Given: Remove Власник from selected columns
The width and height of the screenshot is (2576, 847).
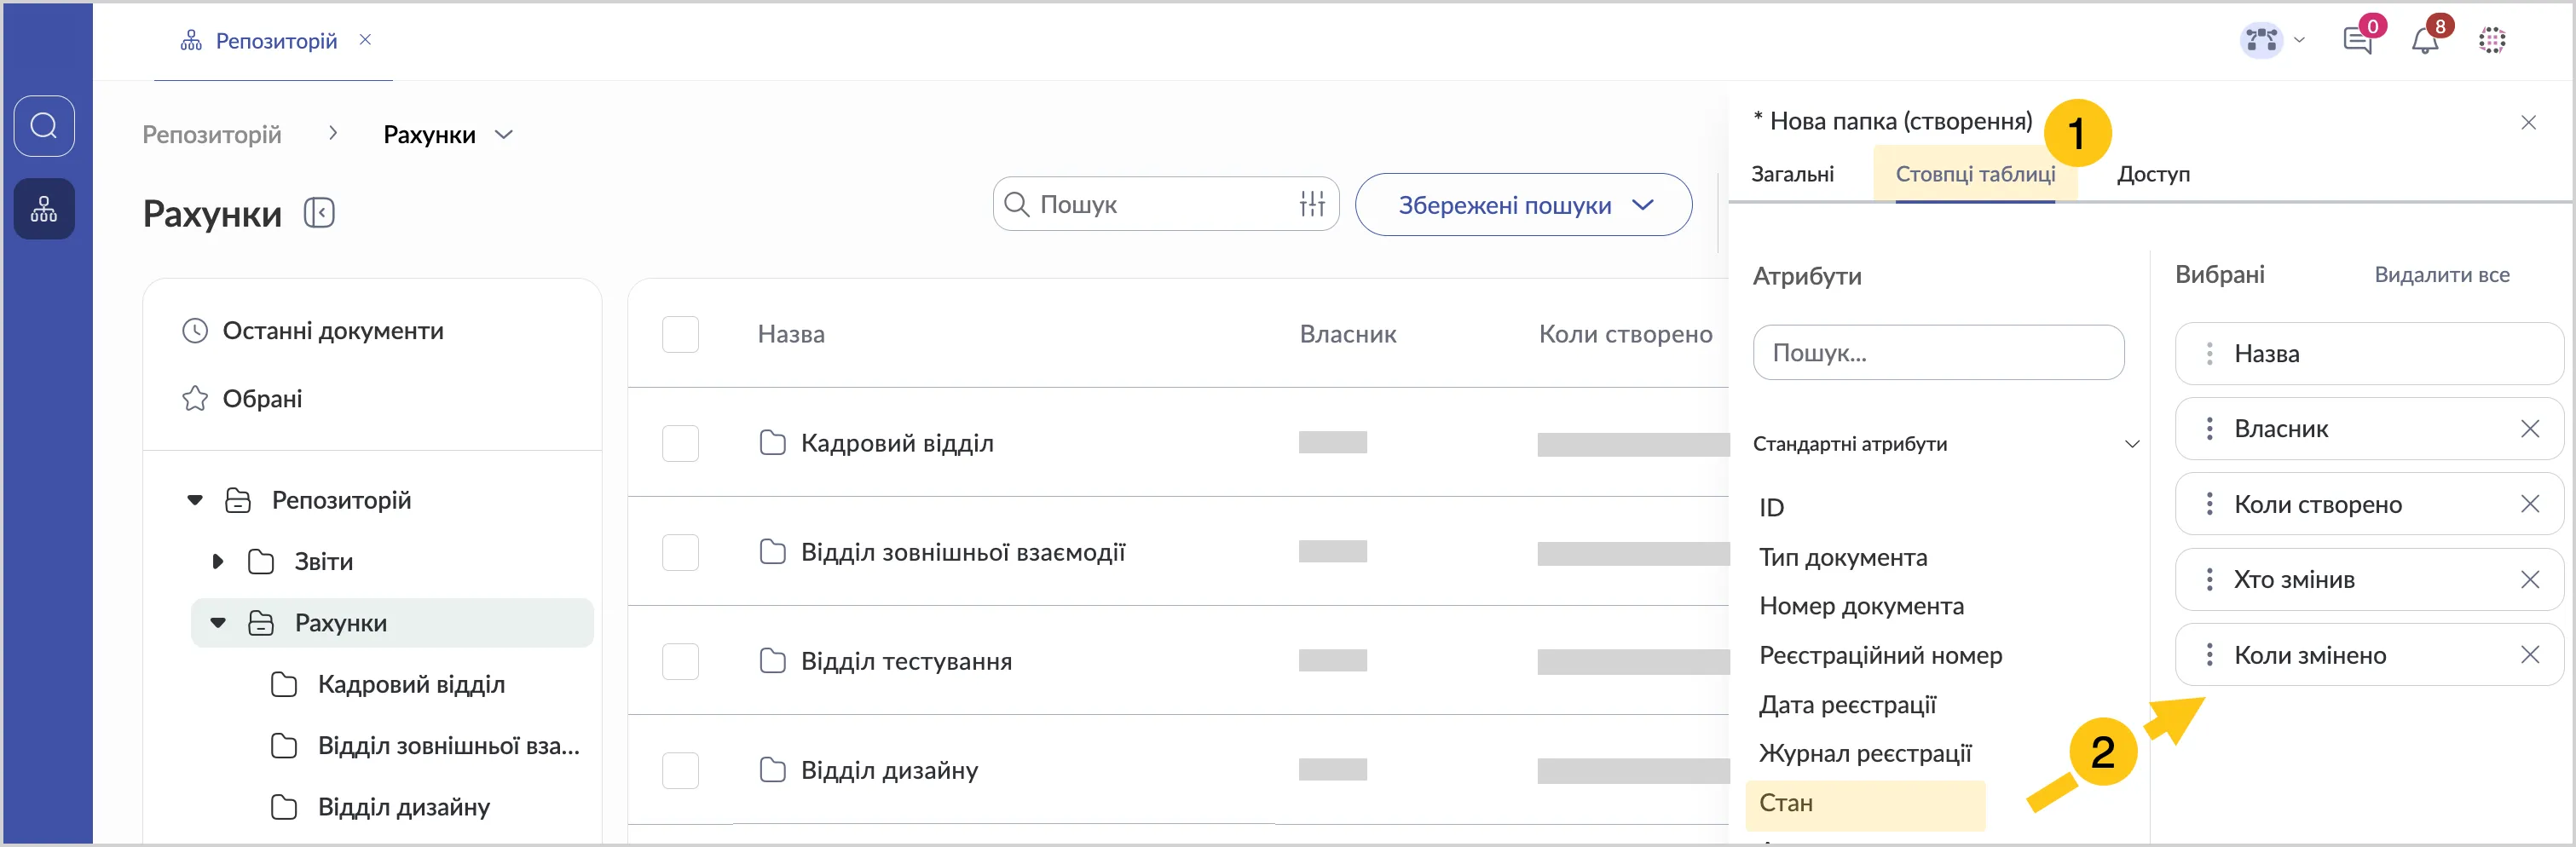Looking at the screenshot, I should (x=2530, y=429).
